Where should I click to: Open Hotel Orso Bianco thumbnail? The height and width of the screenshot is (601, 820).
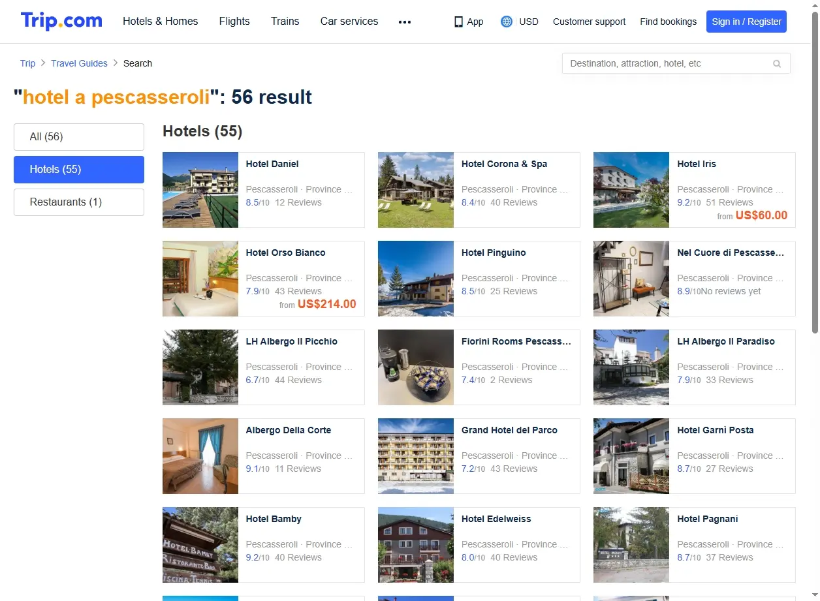(x=200, y=279)
